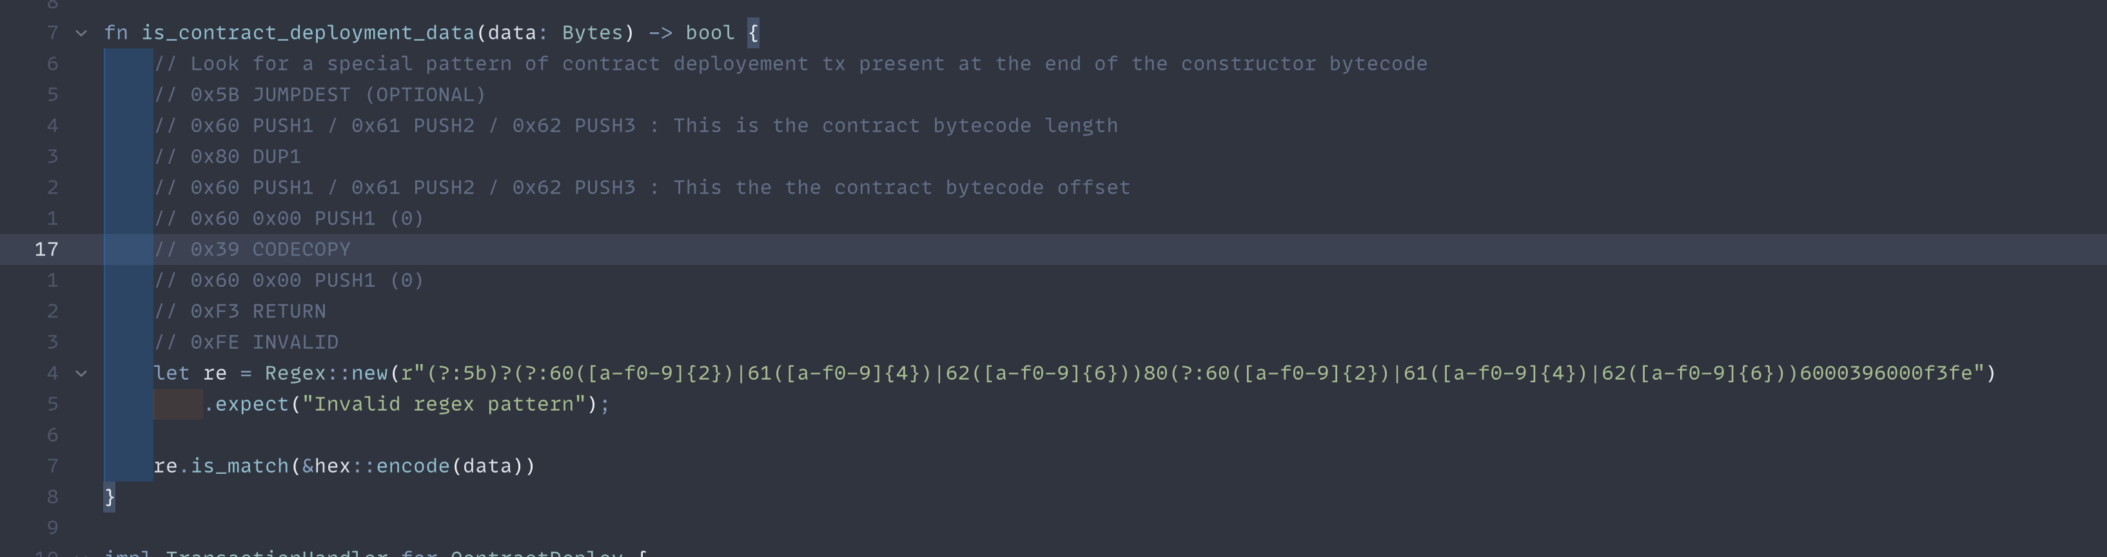Click the function's closing brace
The image size is (2107, 557).
coord(110,497)
